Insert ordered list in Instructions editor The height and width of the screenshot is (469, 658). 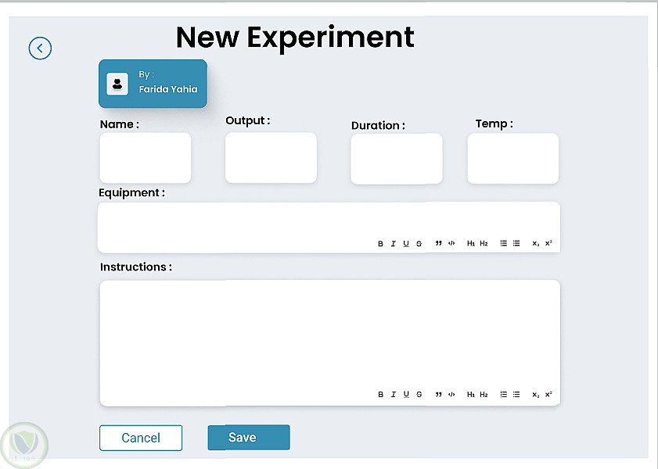point(504,395)
